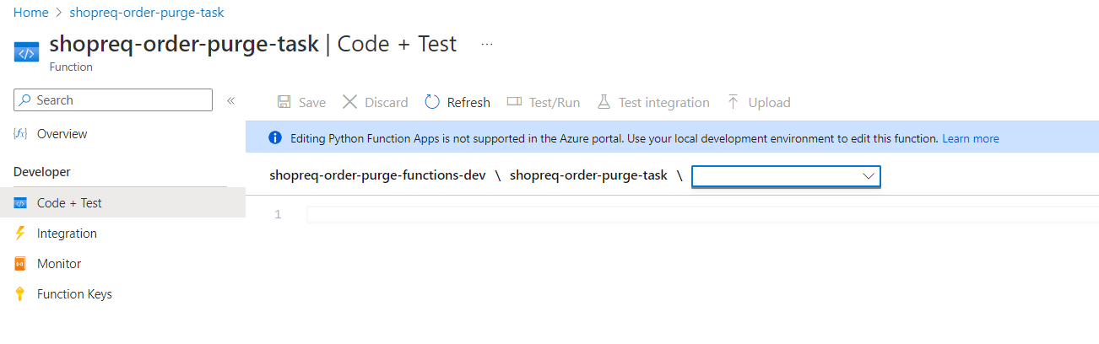Open the Overview menu item
The height and width of the screenshot is (344, 1099).
(62, 134)
